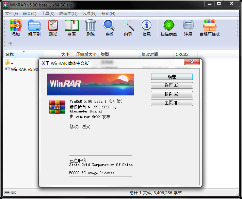The width and height of the screenshot is (242, 199).
Task: Select the WinRAR v5.90 file row
Action: click(x=21, y=69)
